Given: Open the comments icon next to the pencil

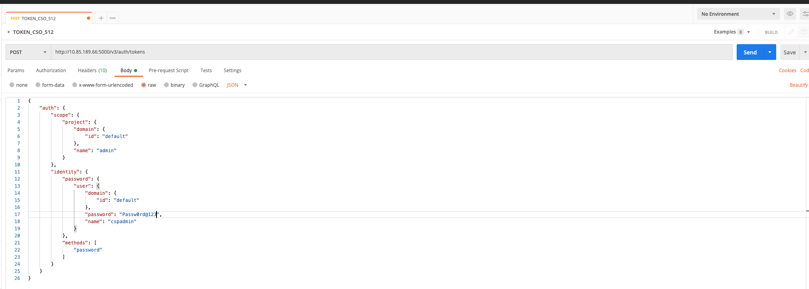Looking at the screenshot, I should click(803, 32).
